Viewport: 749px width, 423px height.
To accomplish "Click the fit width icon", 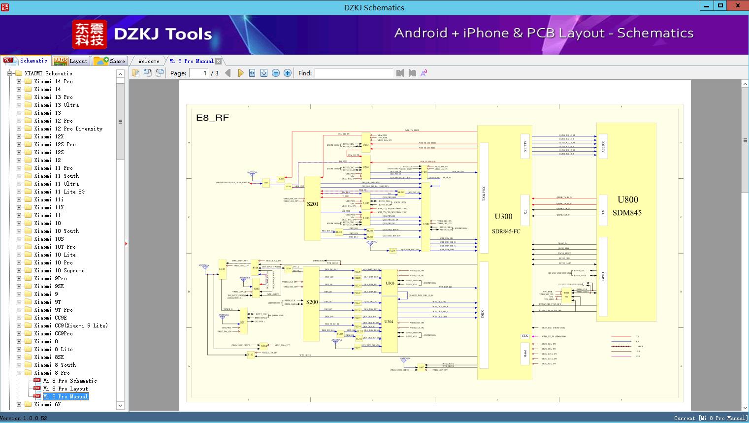I will [x=252, y=73].
